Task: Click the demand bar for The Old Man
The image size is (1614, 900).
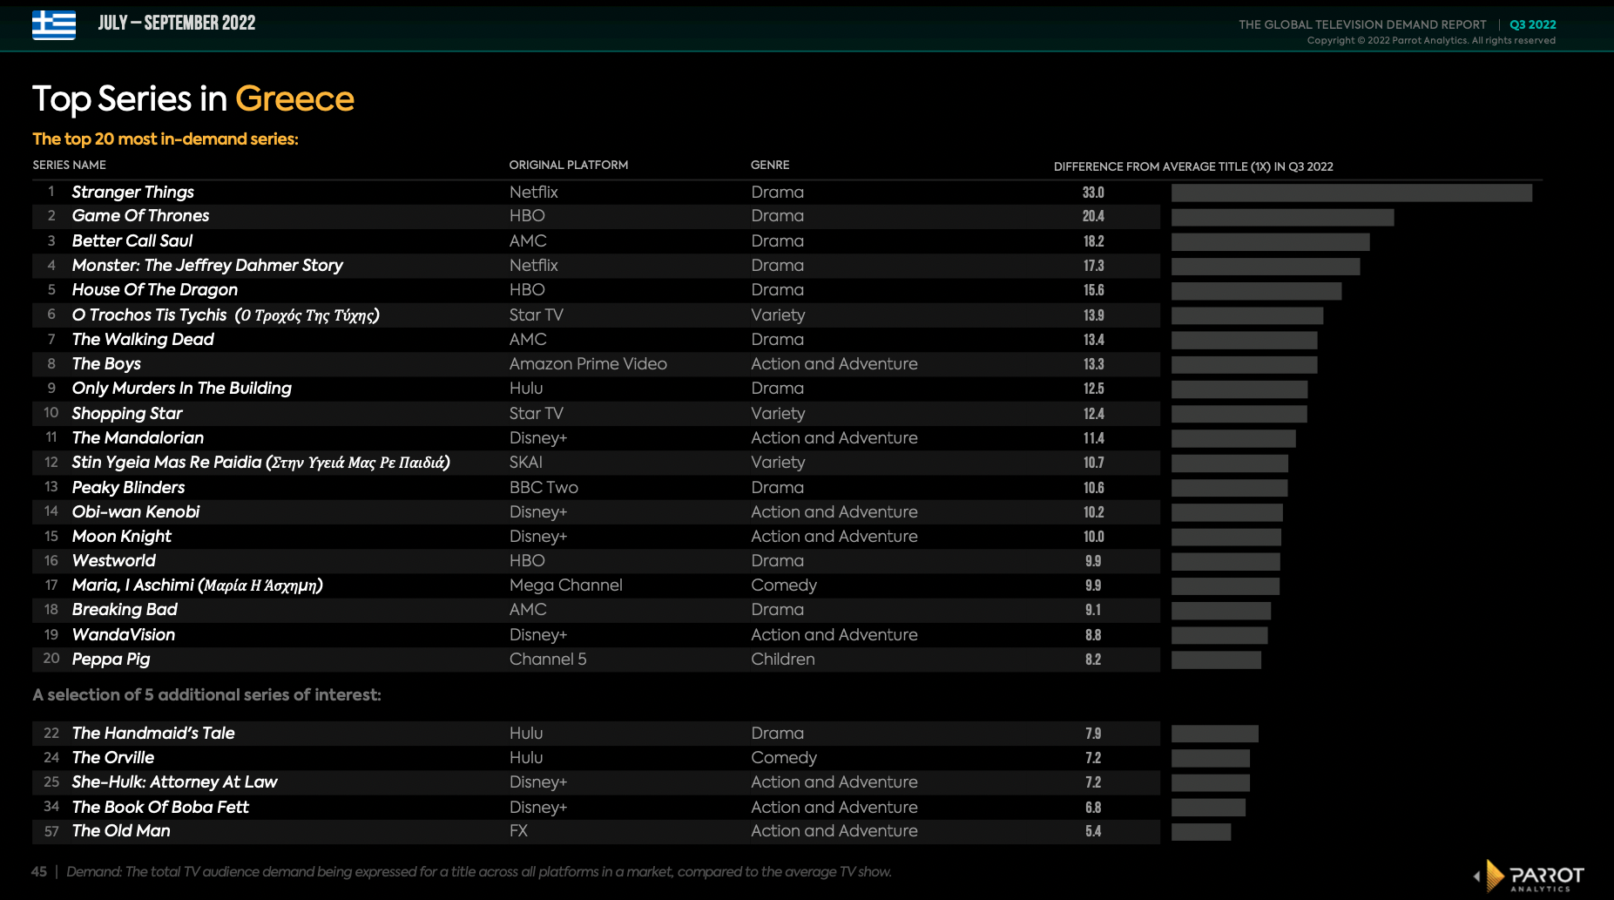Action: 1201,831
